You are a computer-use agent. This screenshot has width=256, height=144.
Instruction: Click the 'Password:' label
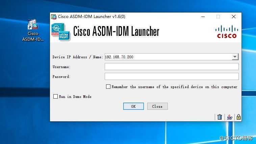pos(61,77)
